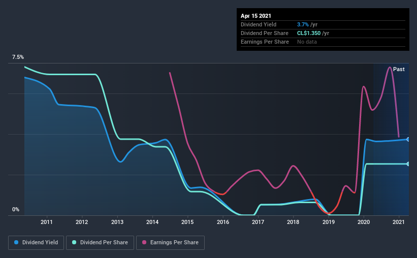Toggle the Dividend Yield legend button
This screenshot has width=417, height=258.
pos(36,243)
